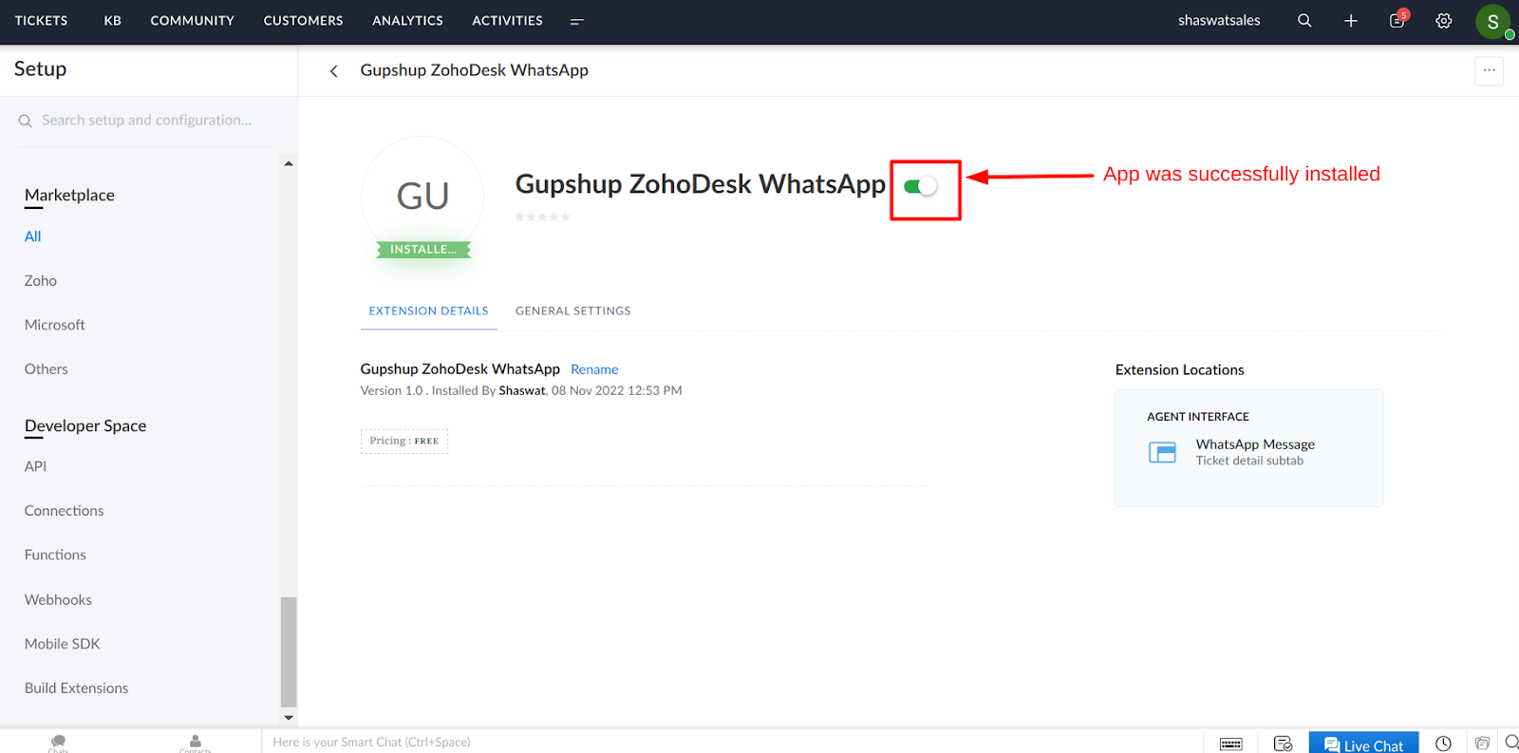Screen dimensions: 1519x753
Task: Switch to the EXTENSION DETAILS tab
Action: pos(428,311)
